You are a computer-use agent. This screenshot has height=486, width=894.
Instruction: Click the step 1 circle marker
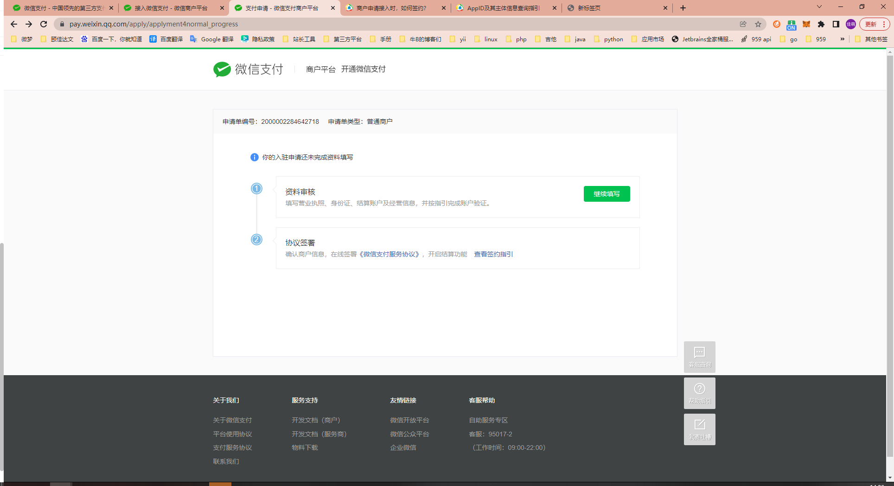click(256, 189)
